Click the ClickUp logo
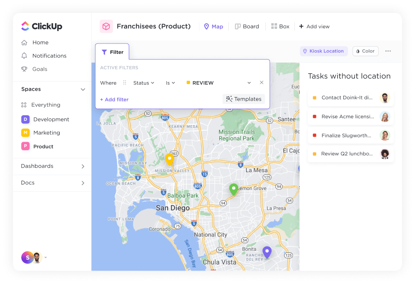 coord(41,26)
